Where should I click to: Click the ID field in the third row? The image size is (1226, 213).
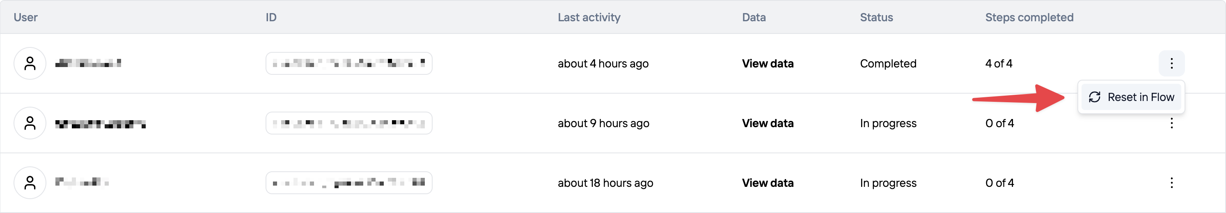click(348, 183)
